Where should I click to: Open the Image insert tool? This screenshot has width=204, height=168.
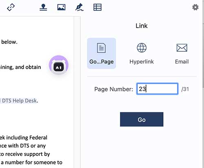coord(61,7)
